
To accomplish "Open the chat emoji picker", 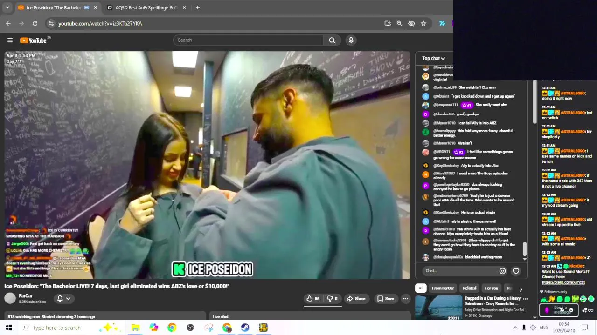I will point(502,271).
